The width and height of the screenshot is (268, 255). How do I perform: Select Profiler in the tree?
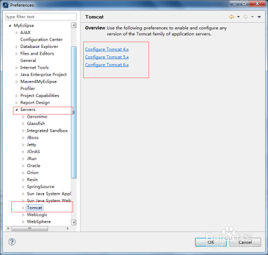[27, 89]
